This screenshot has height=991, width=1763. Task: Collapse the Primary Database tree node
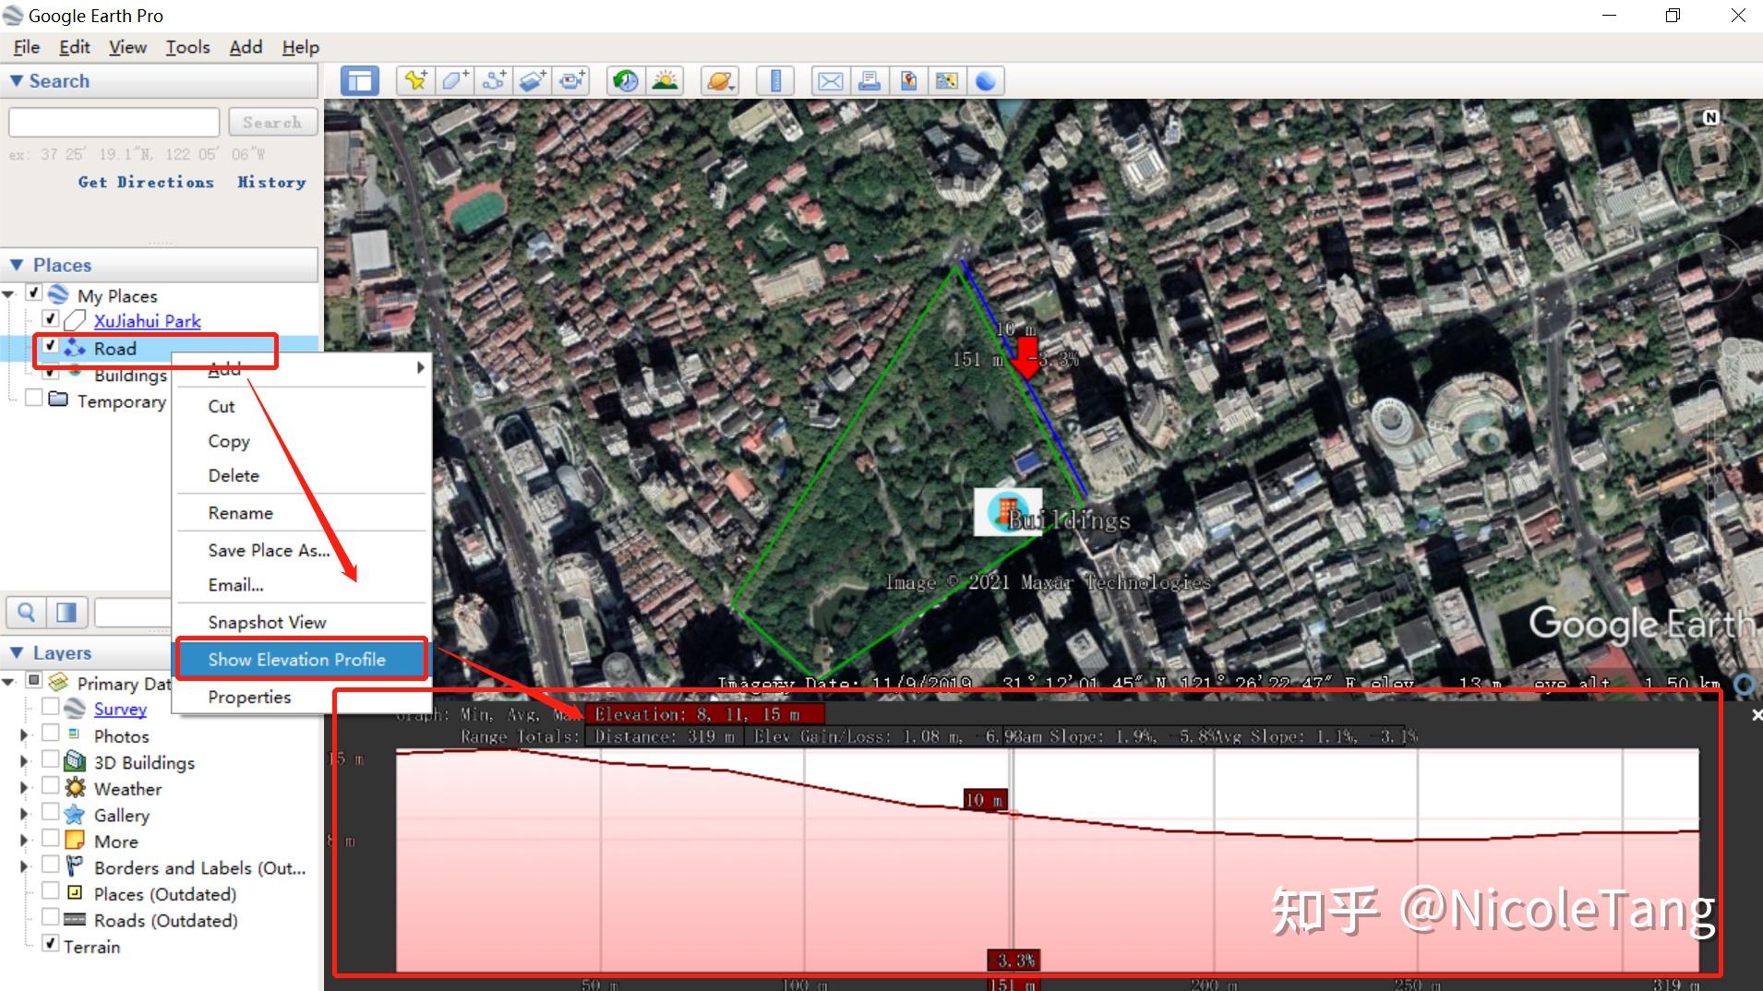click(9, 682)
